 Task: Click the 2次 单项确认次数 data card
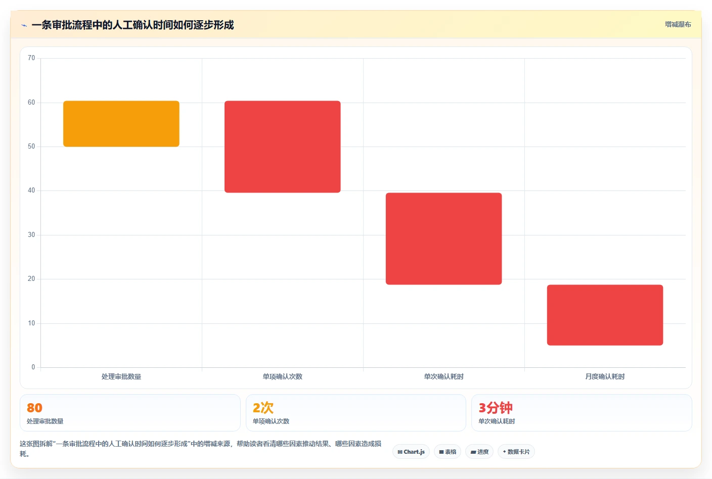click(356, 413)
